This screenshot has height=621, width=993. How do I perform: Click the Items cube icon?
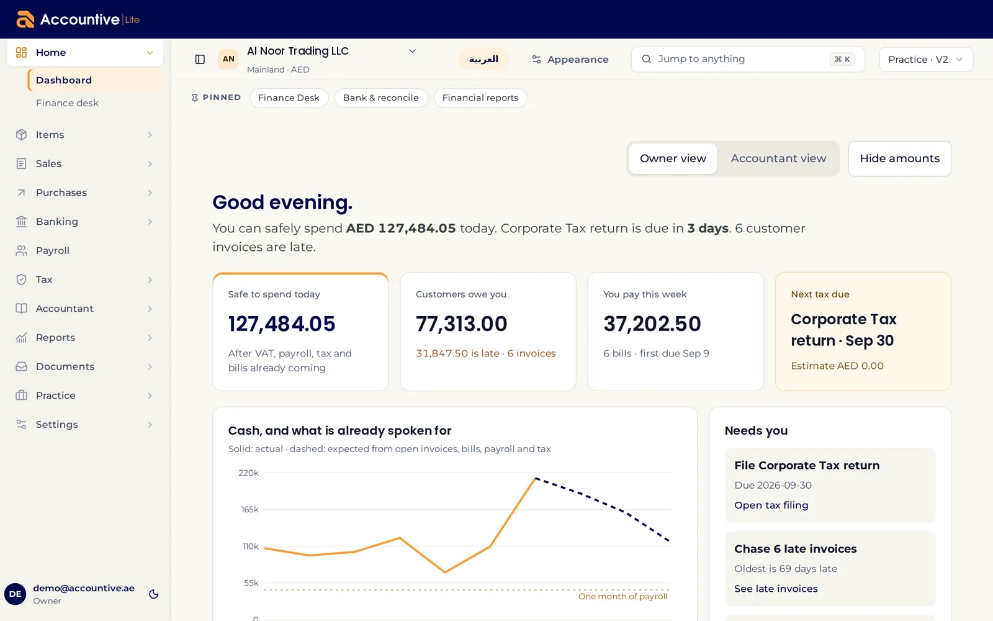tap(21, 135)
